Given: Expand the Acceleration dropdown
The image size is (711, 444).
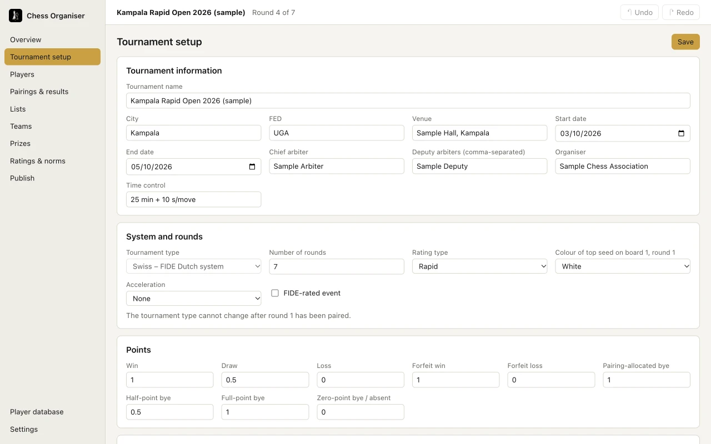Looking at the screenshot, I should click(193, 299).
